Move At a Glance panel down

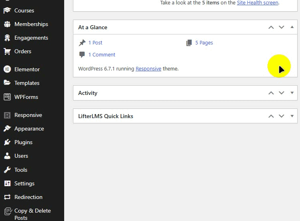(x=282, y=27)
